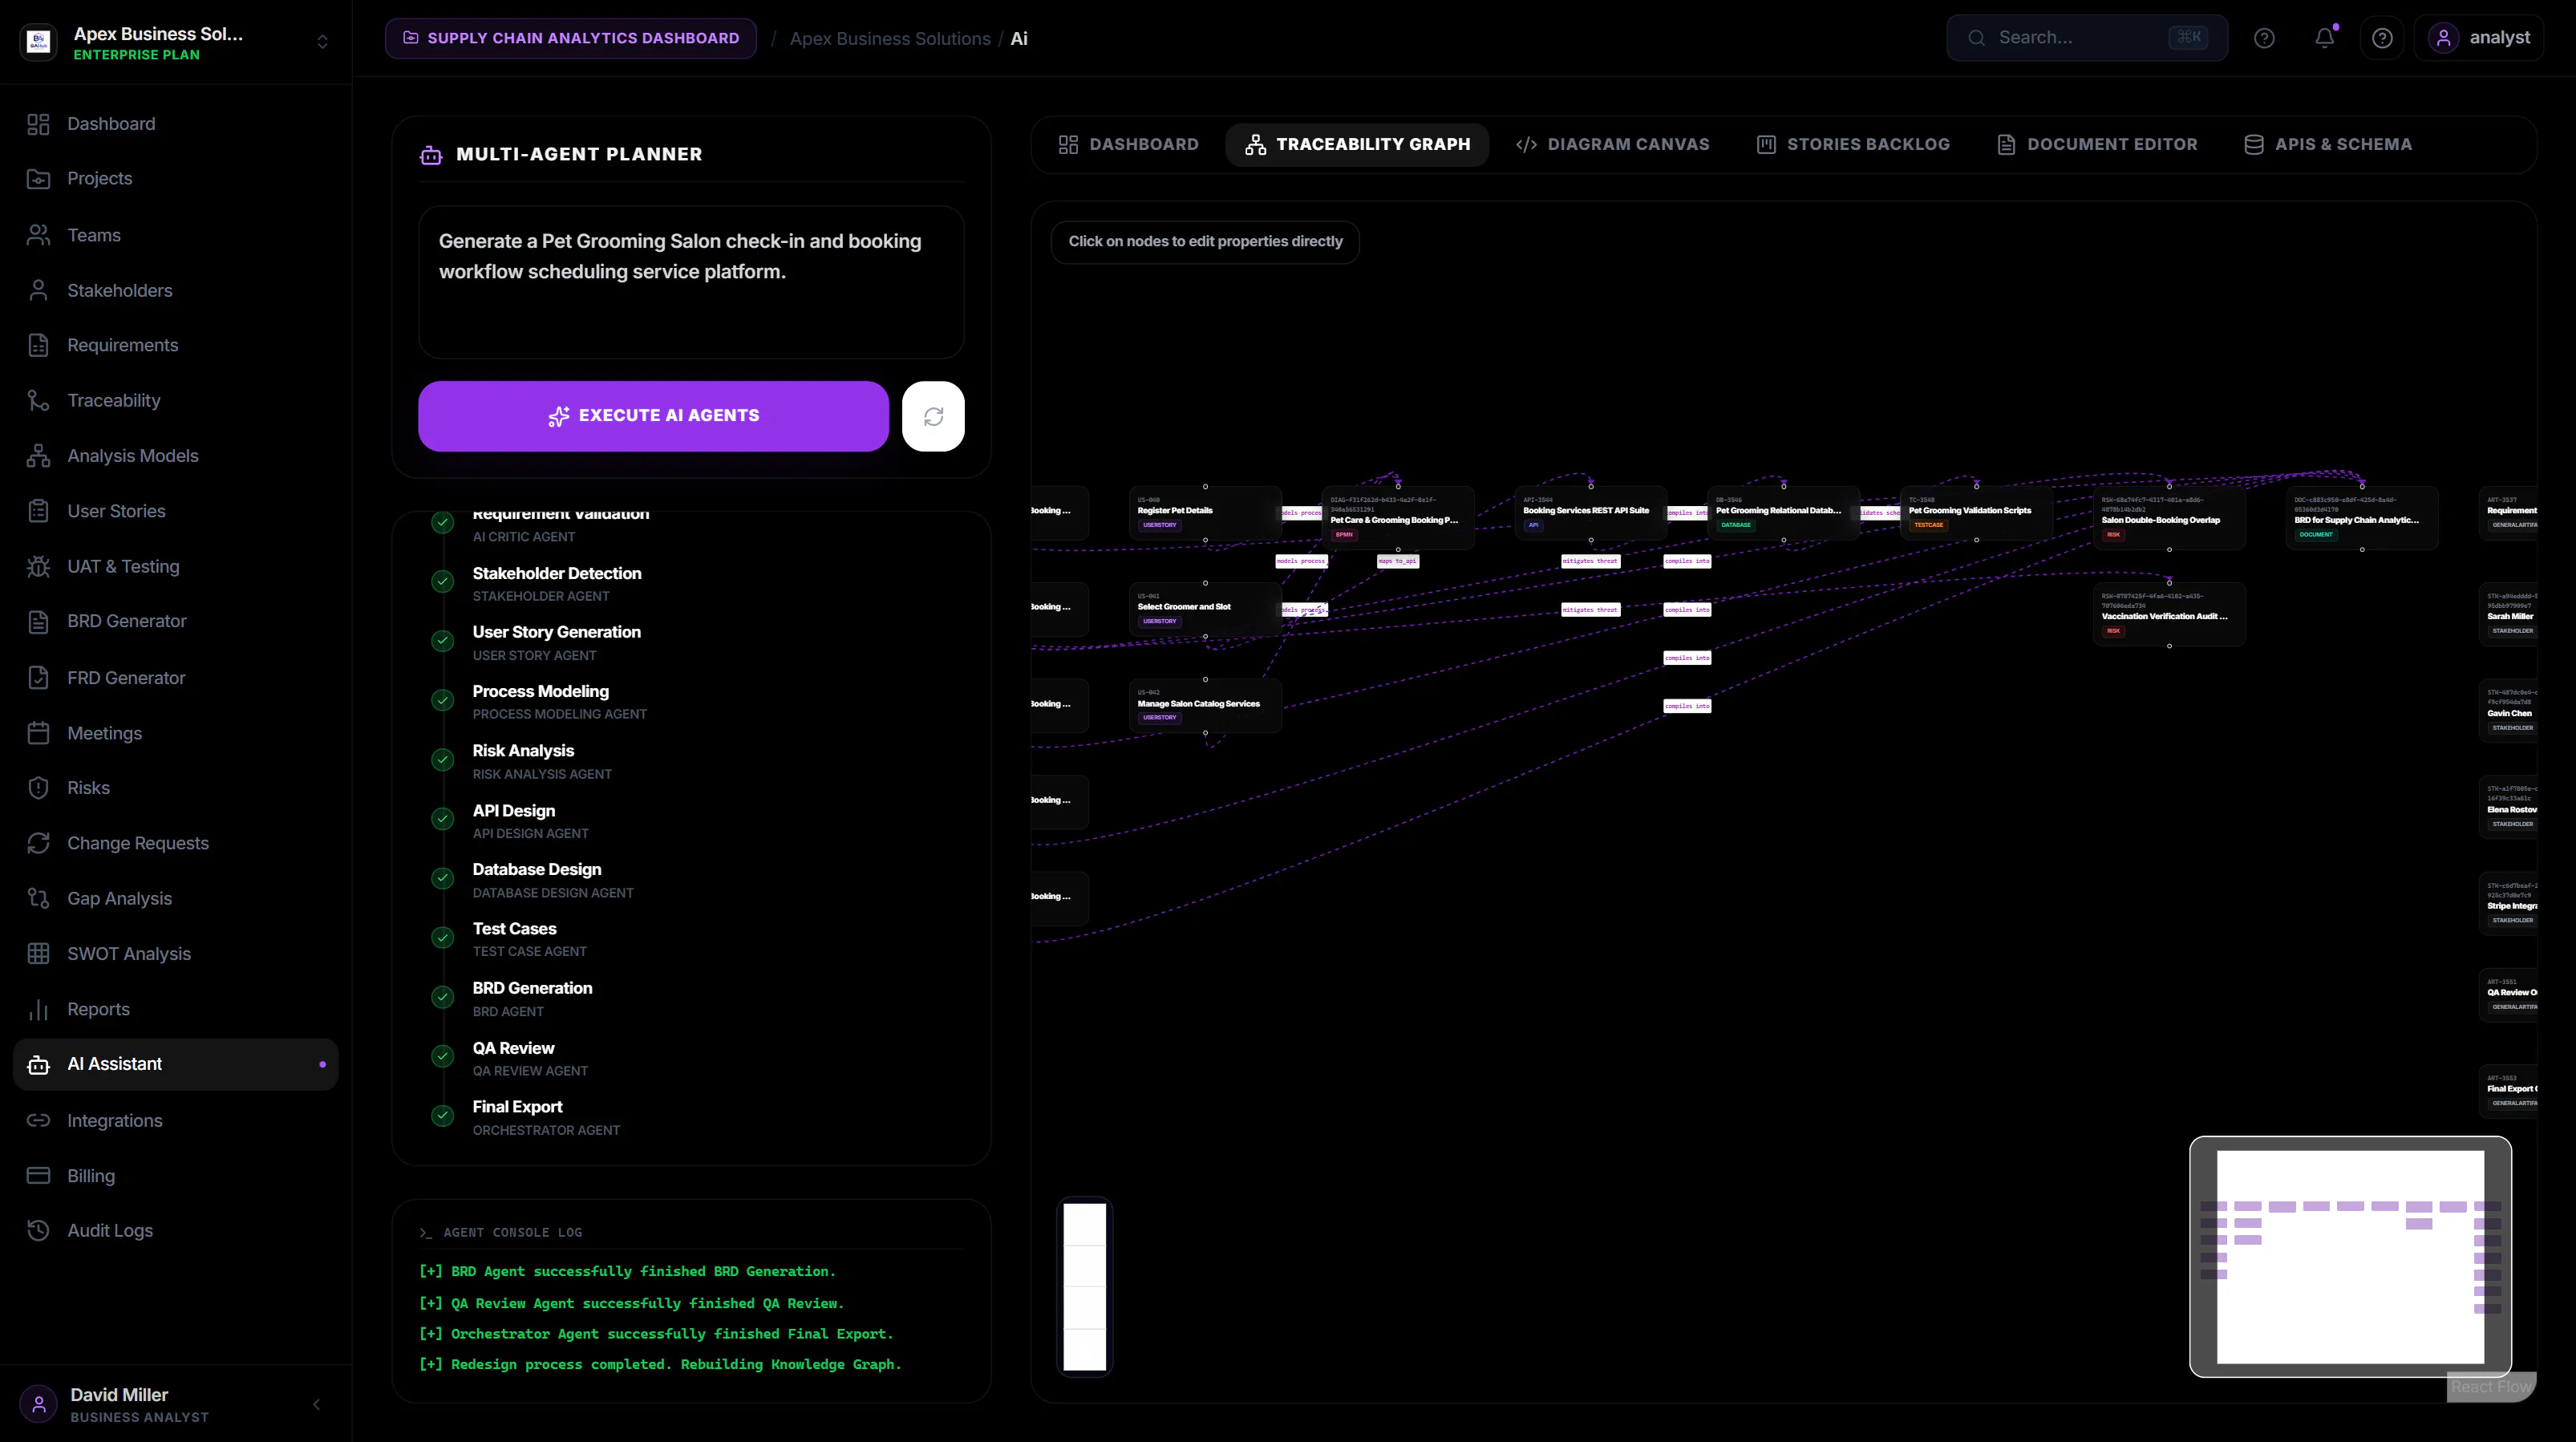Select Pet Grooming Validation Scripts node
The image size is (2576, 1442).
[1976, 514]
